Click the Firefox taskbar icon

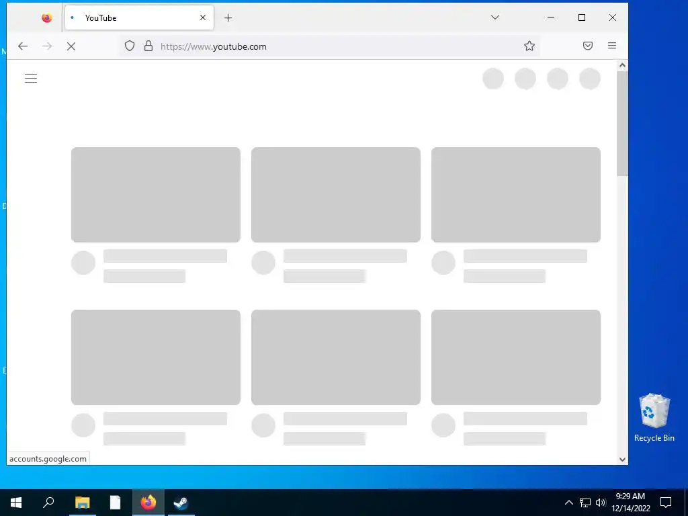pos(148,503)
